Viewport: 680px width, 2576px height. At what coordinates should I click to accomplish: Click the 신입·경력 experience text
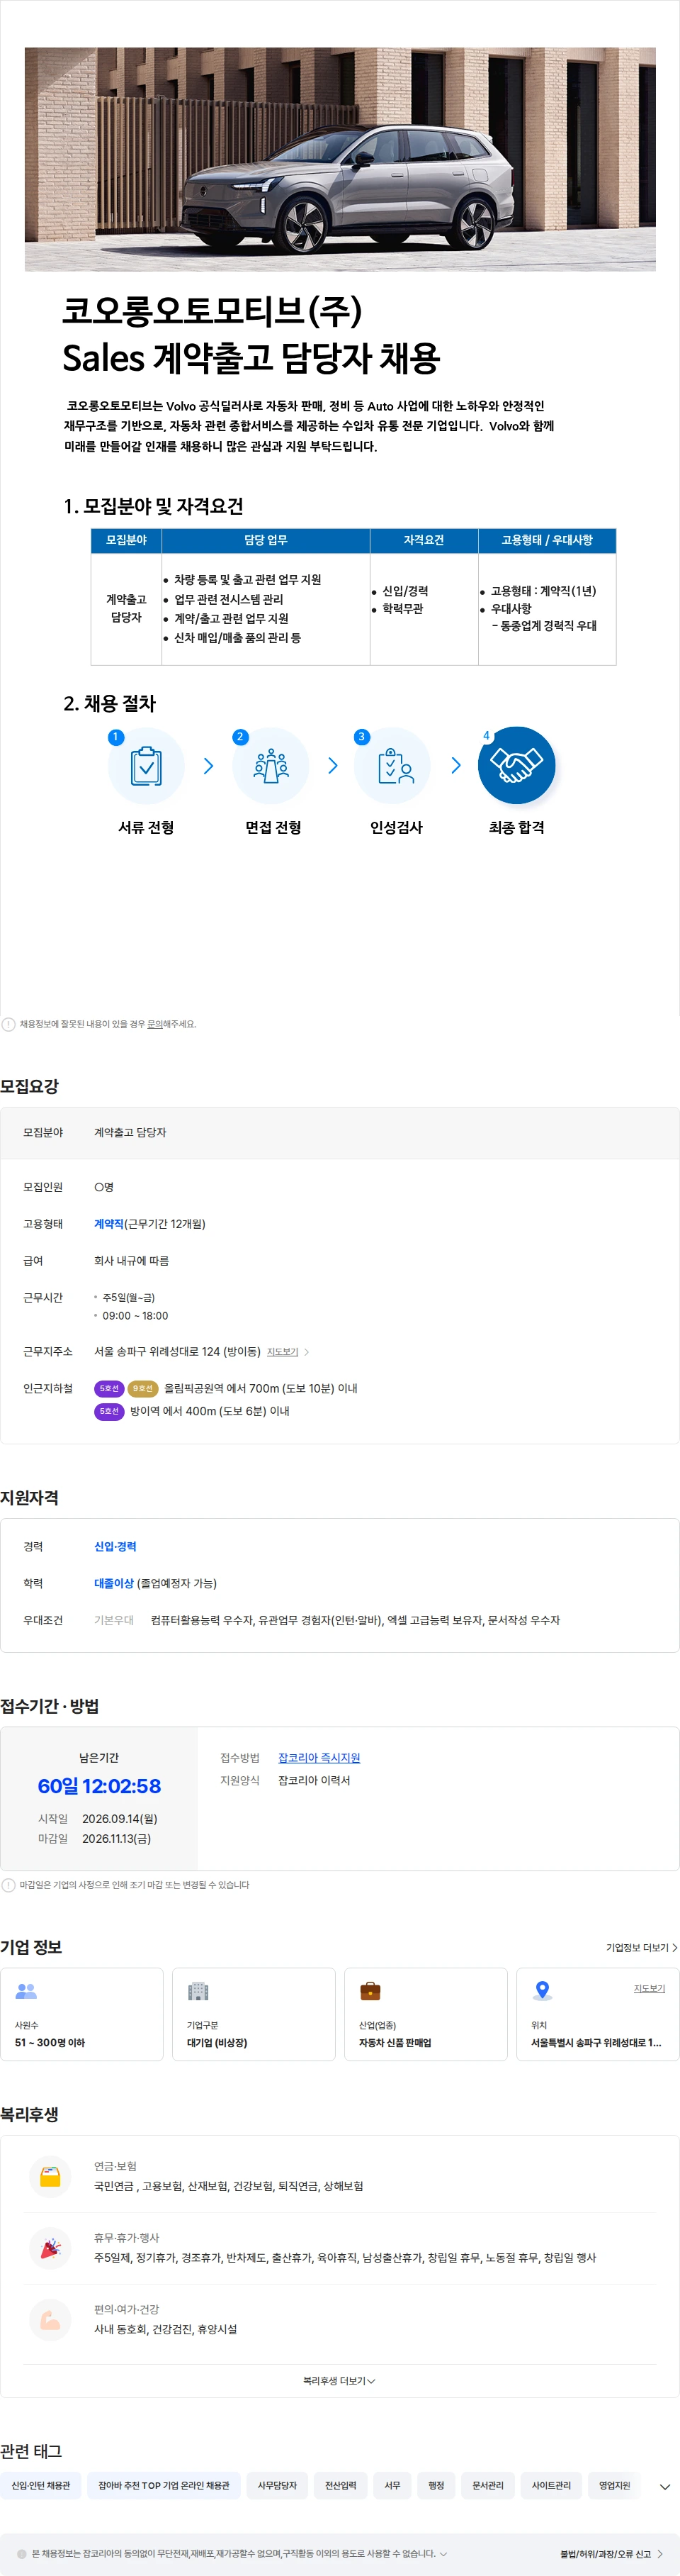tap(115, 1546)
